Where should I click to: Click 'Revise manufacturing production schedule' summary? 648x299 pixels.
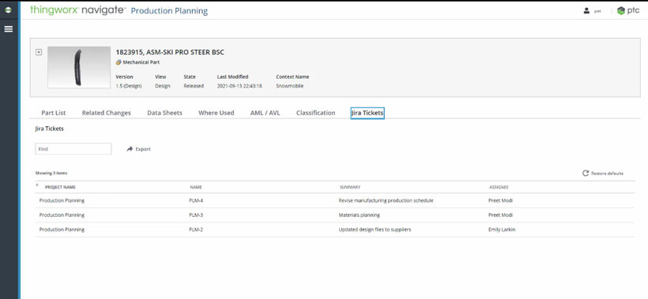(x=386, y=201)
